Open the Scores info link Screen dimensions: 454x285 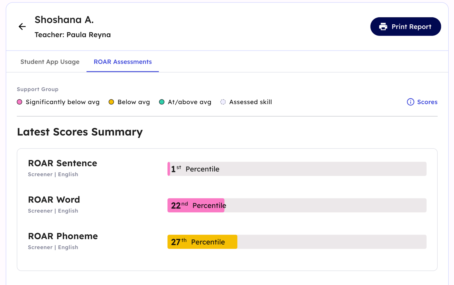[427, 102]
